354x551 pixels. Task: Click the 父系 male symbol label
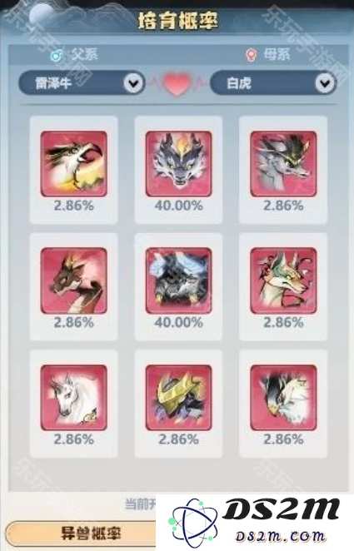click(x=74, y=54)
